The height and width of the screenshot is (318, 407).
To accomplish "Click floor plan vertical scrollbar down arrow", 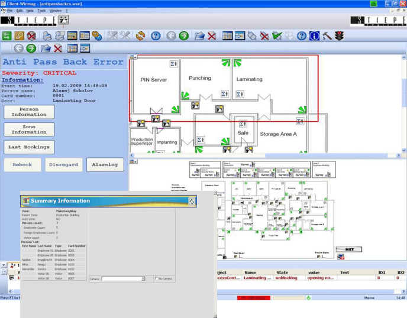I will coord(404,150).
